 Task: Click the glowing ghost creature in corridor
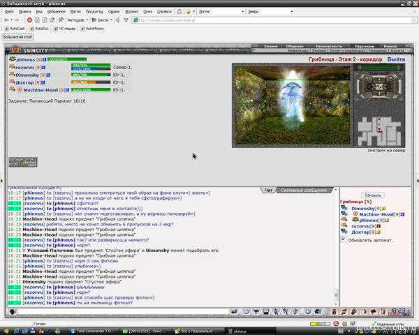293,99
